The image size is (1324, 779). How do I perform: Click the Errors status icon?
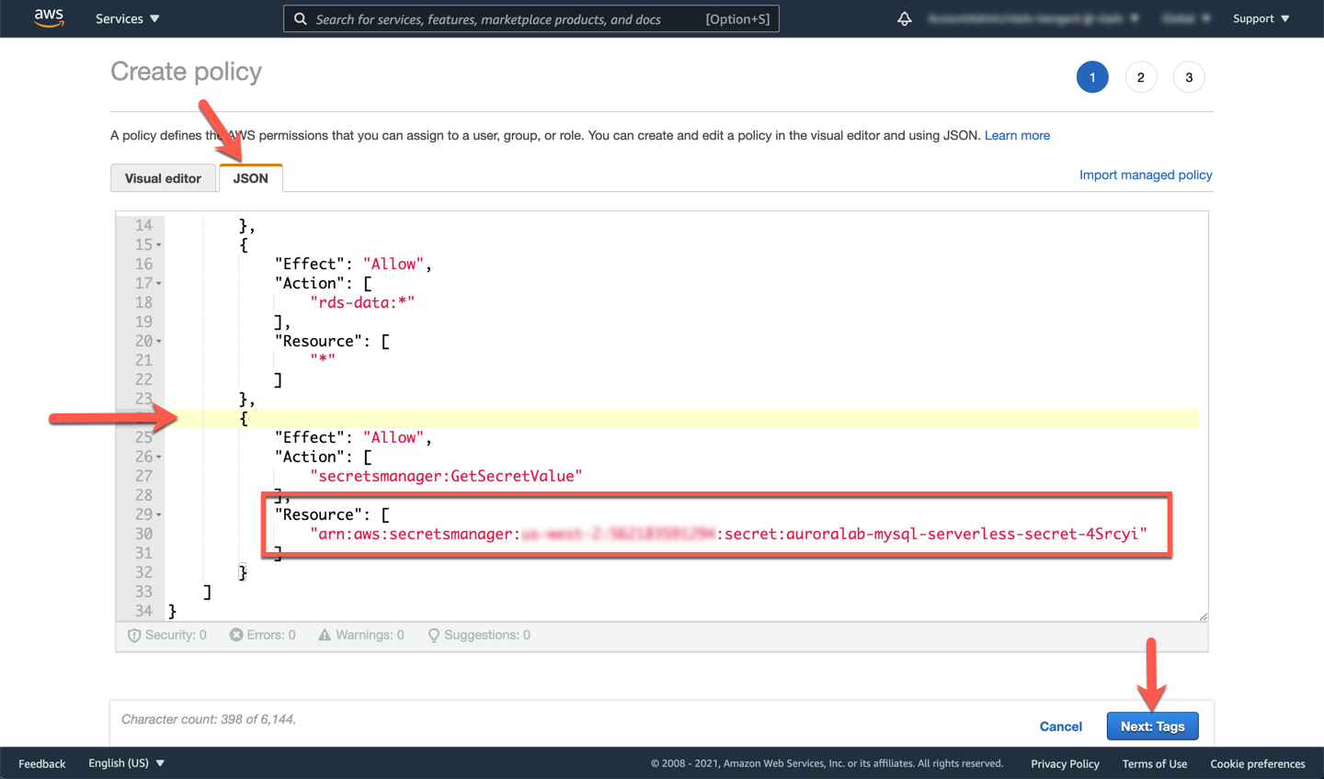pos(236,635)
